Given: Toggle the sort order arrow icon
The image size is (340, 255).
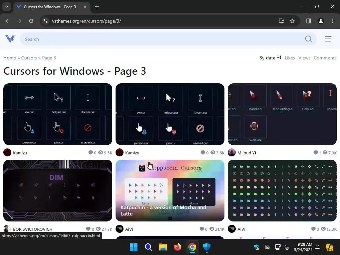Looking at the screenshot, I should coord(279,57).
